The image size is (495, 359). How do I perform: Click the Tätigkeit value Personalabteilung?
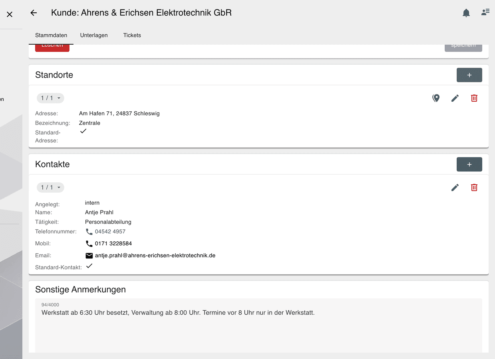click(x=108, y=222)
